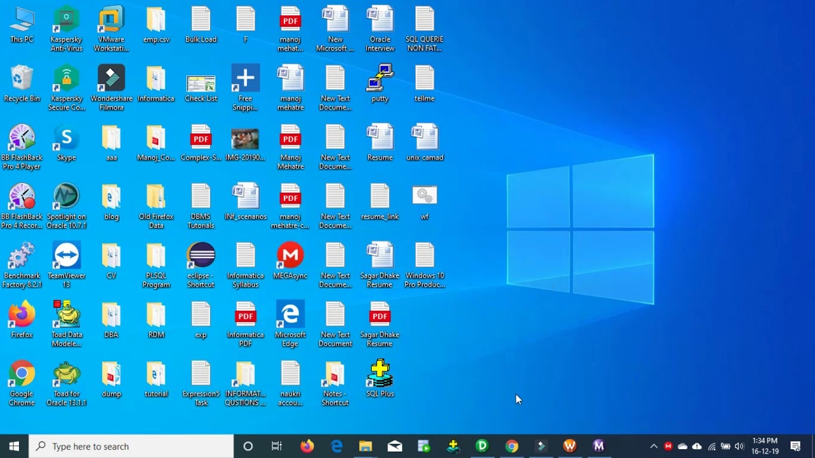The image size is (815, 458).
Task: Select the Sagar Dhake Resume PDF
Action: [380, 324]
